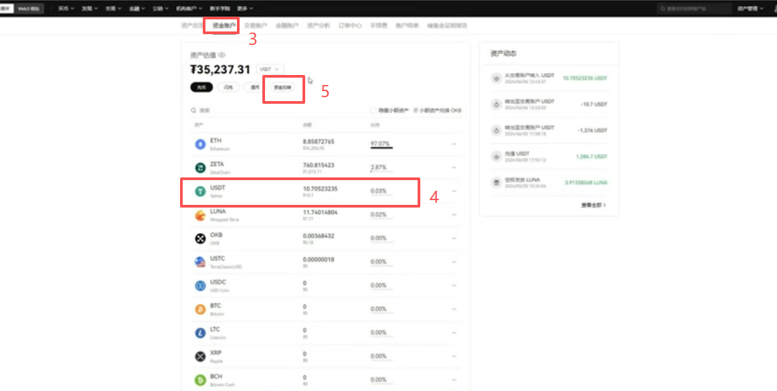Switch to the Web3 钱包 toggle in the header
This screenshot has width=777, height=391.
click(30, 9)
